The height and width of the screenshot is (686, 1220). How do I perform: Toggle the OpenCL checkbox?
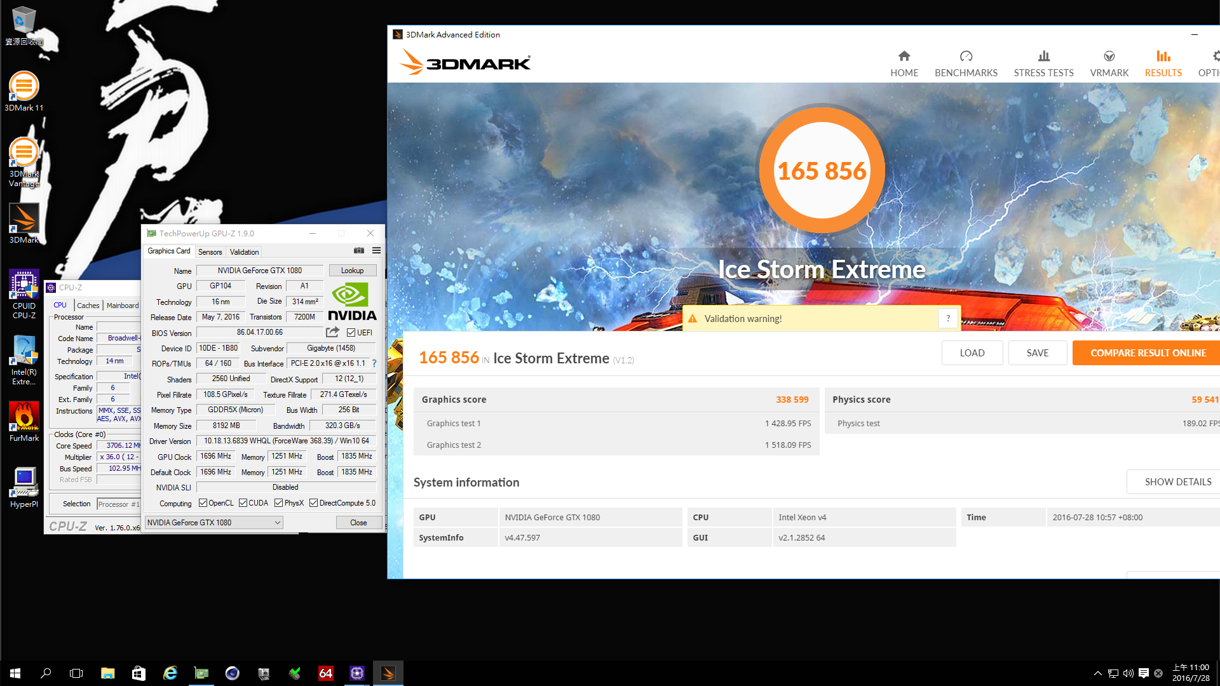[x=203, y=503]
